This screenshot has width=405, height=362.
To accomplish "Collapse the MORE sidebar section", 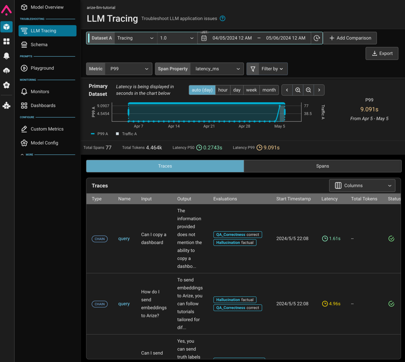I will pos(27,155).
